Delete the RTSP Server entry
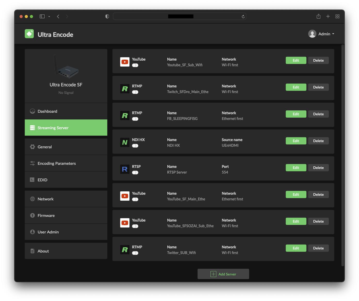The width and height of the screenshot is (359, 301). click(318, 168)
